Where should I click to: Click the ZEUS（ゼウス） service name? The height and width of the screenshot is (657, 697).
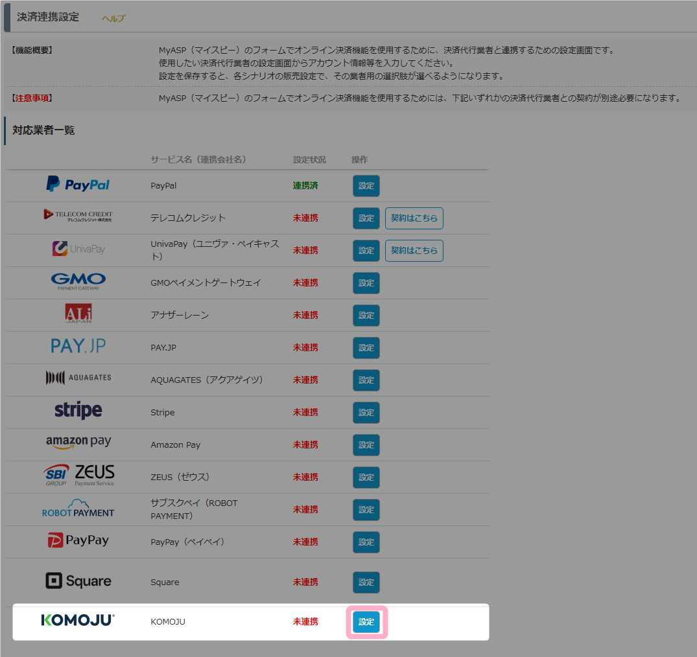180,478
